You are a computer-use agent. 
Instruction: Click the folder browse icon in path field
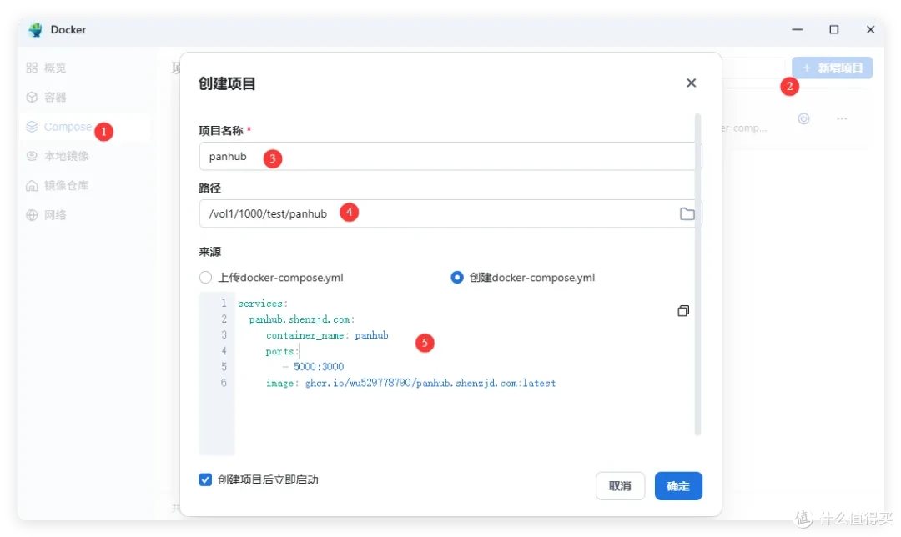click(x=687, y=213)
